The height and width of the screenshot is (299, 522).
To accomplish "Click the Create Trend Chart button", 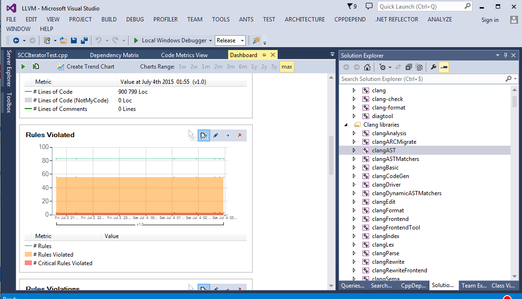I will tap(86, 67).
